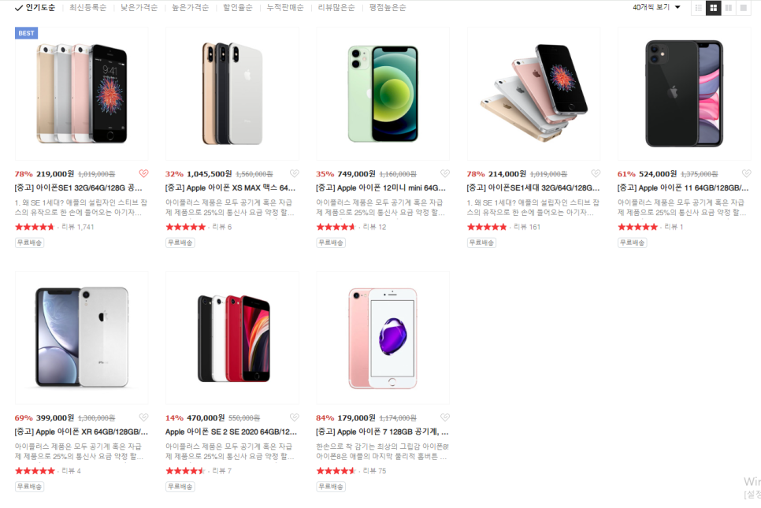
Task: Sort by 낮은가격순
Action: [139, 8]
